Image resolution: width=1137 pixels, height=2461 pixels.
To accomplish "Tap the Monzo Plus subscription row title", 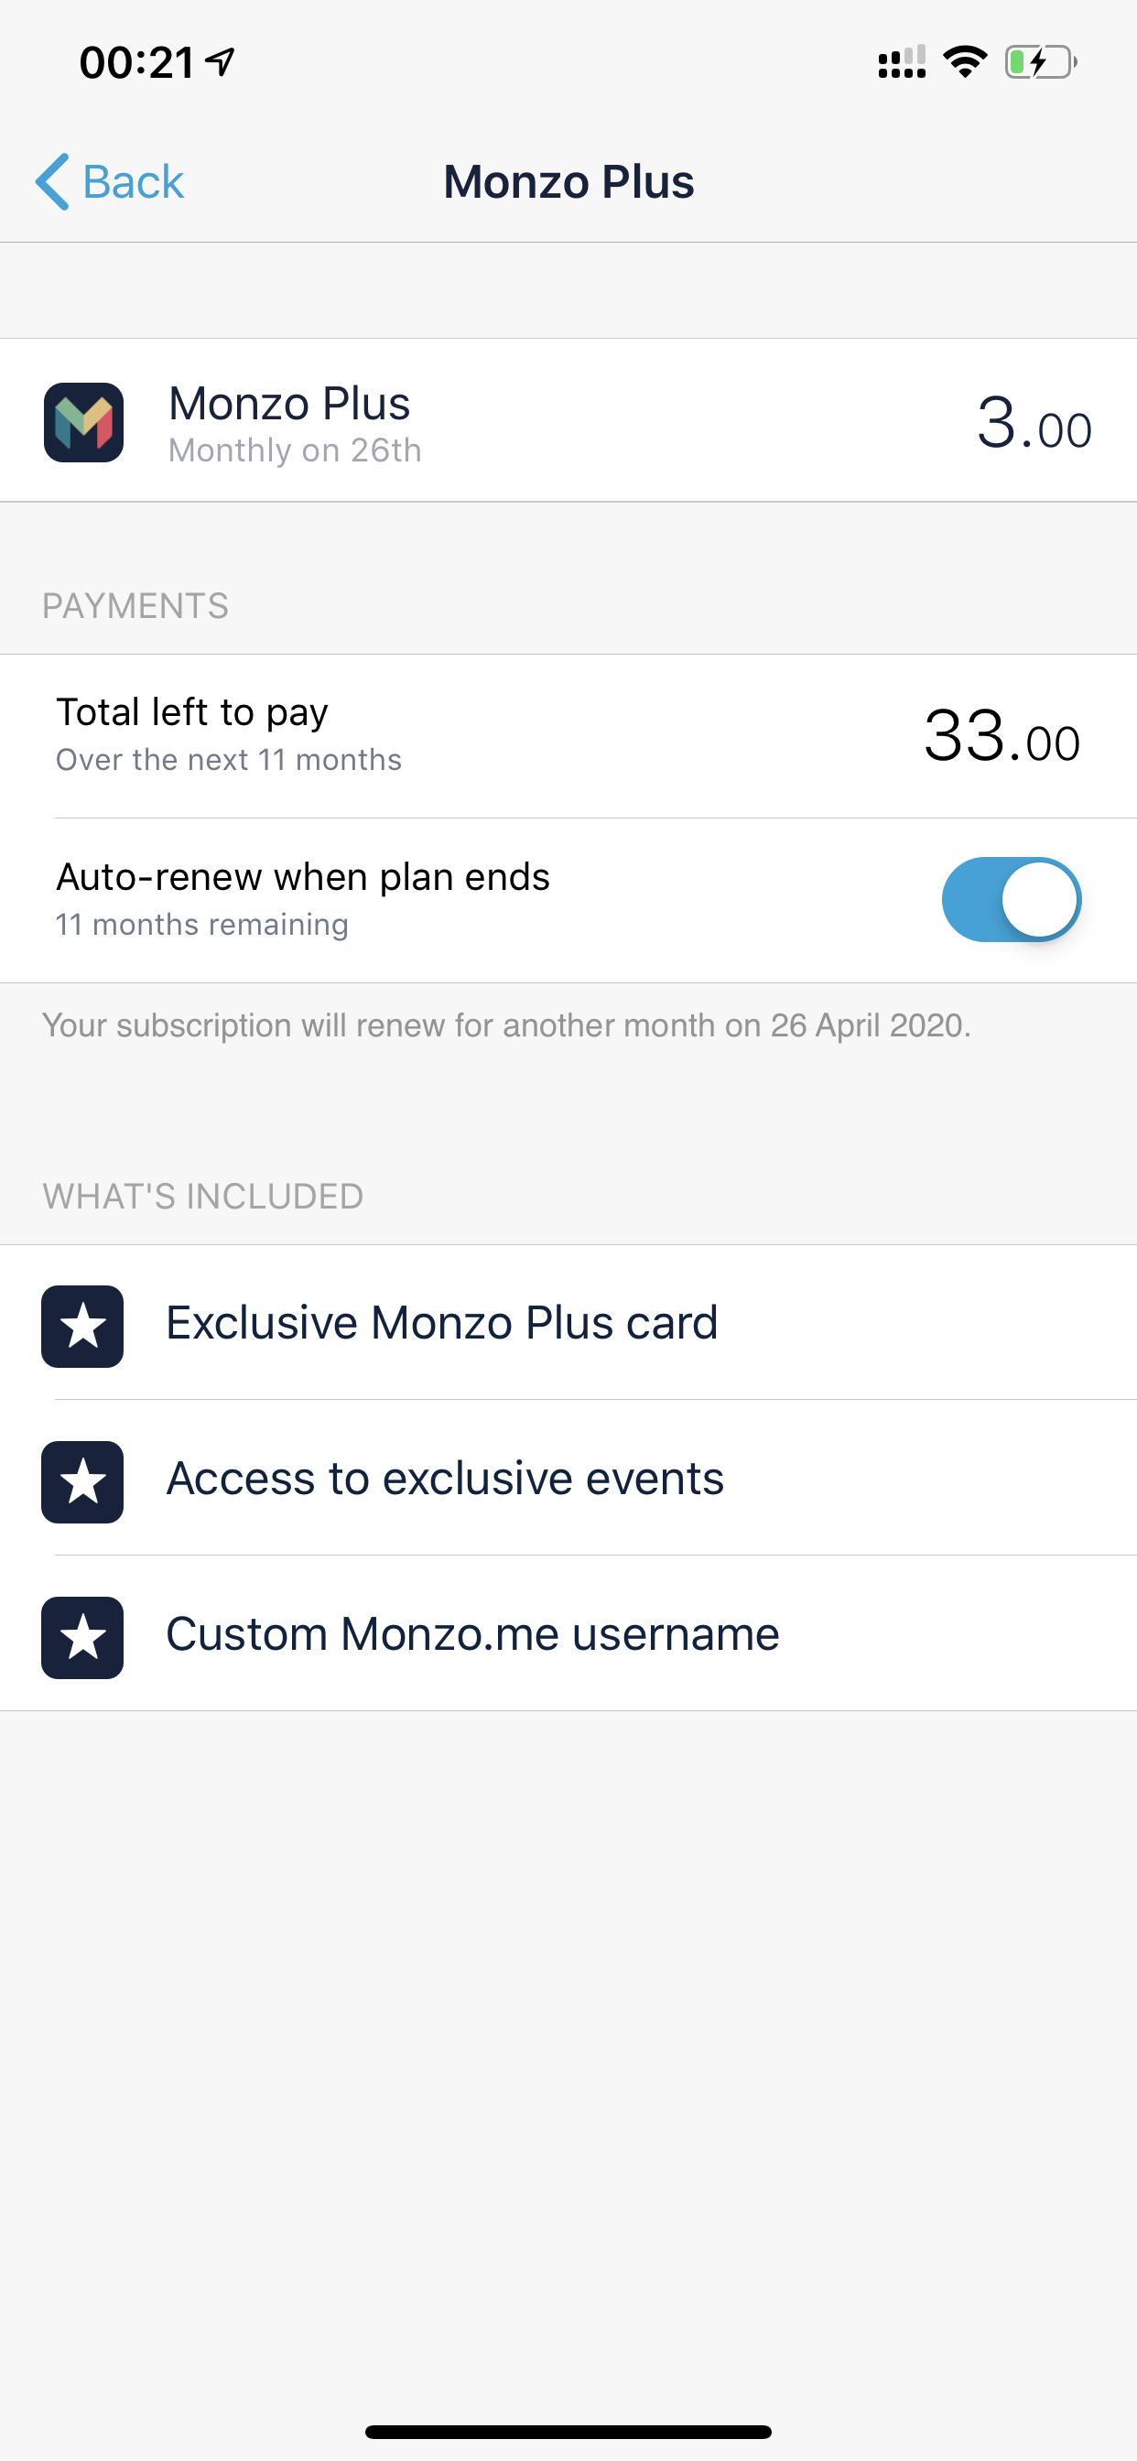I will point(288,404).
